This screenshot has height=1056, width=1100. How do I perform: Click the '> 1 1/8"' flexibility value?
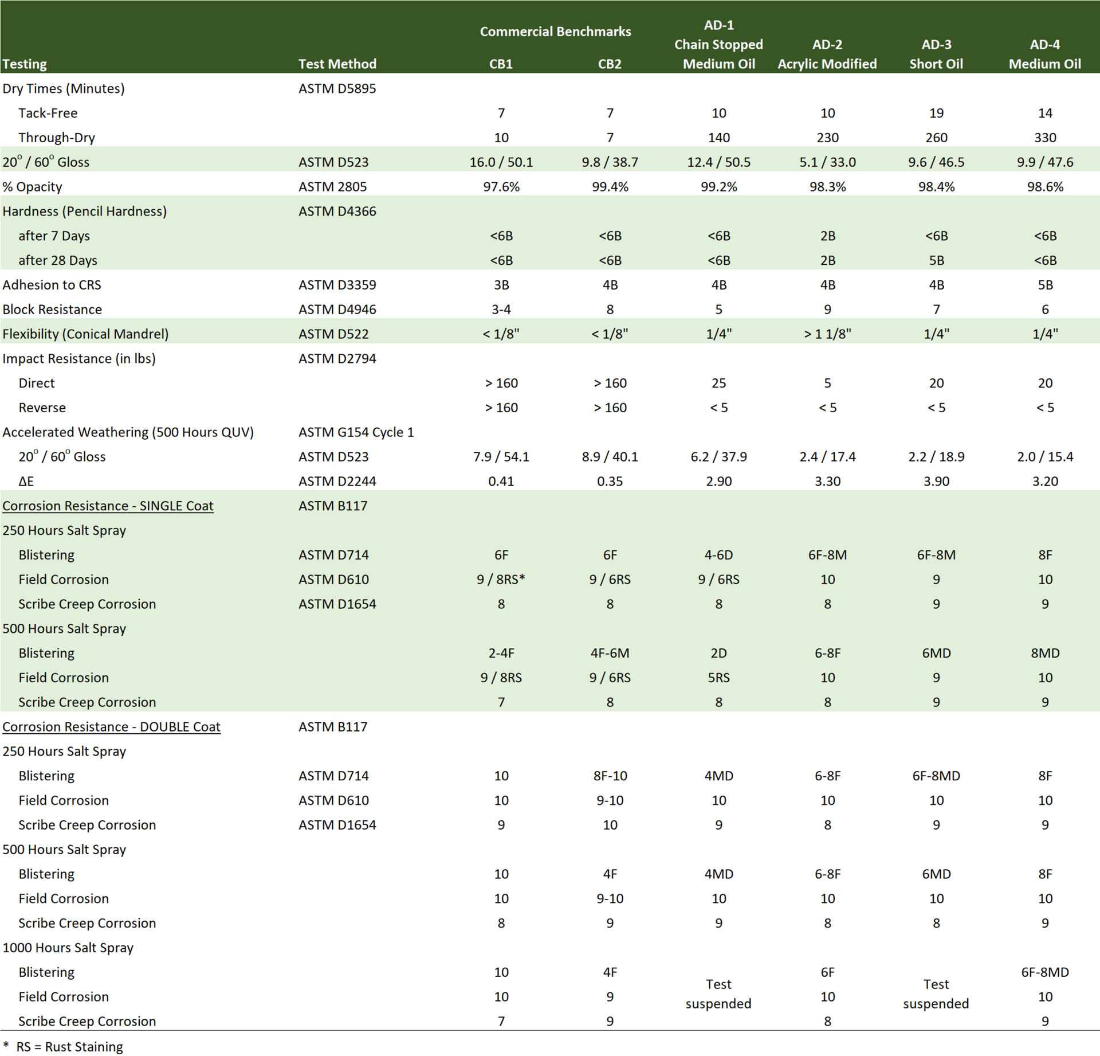(x=827, y=334)
